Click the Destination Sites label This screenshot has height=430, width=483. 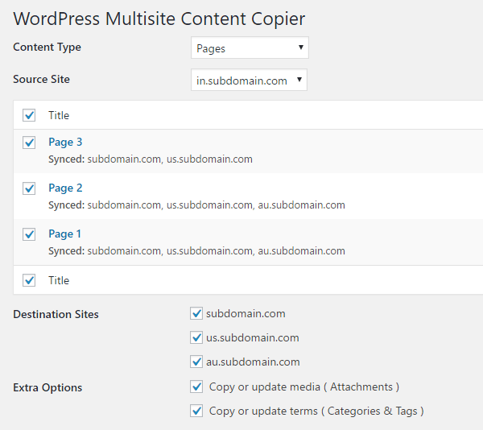(x=56, y=314)
